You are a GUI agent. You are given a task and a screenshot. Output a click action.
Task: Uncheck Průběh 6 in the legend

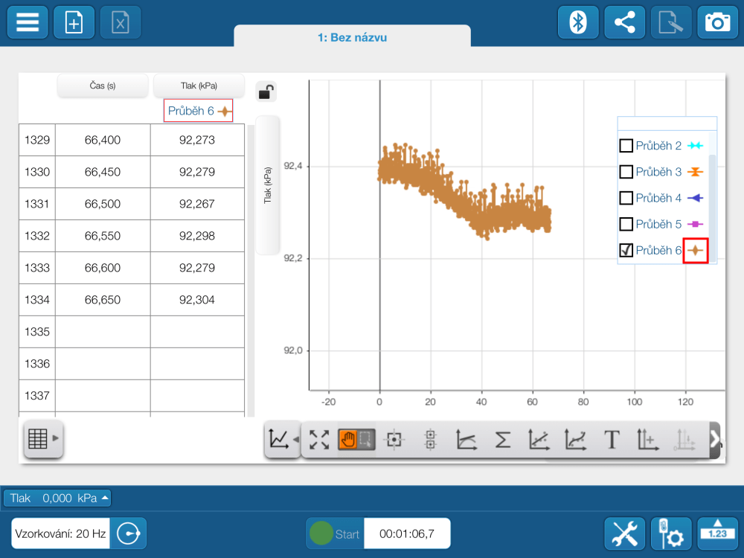pos(626,251)
